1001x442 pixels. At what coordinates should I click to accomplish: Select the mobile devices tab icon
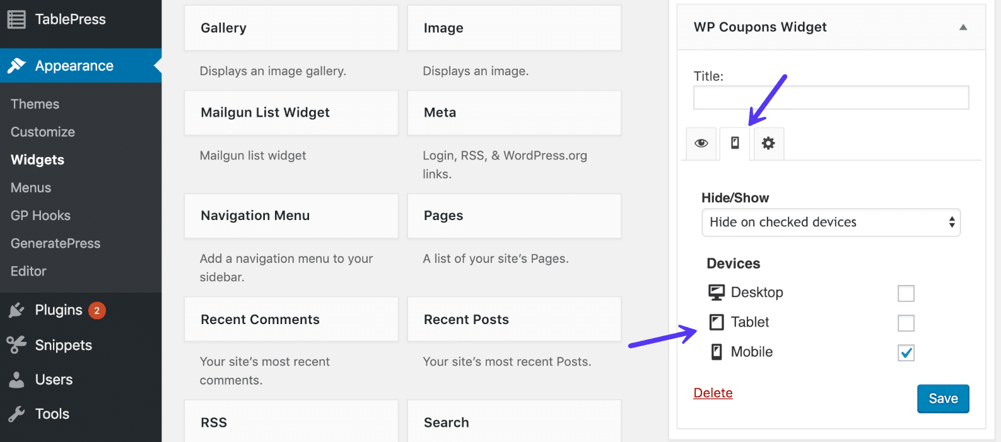pyautogui.click(x=735, y=144)
